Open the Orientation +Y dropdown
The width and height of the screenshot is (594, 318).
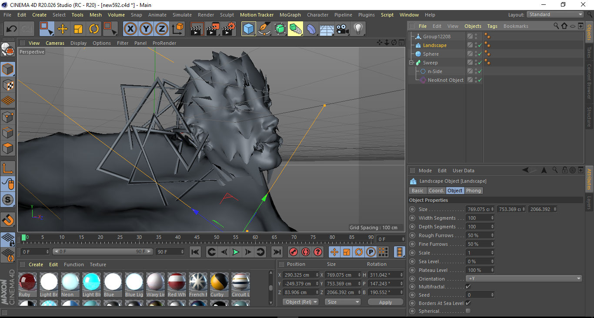click(x=524, y=278)
